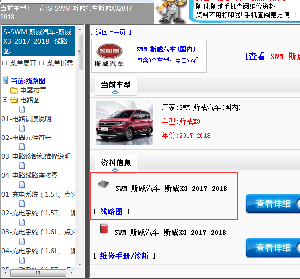Click the horizontal scroll right arrow
Image resolution: width=300 pixels, height=279 pixels.
point(72,273)
